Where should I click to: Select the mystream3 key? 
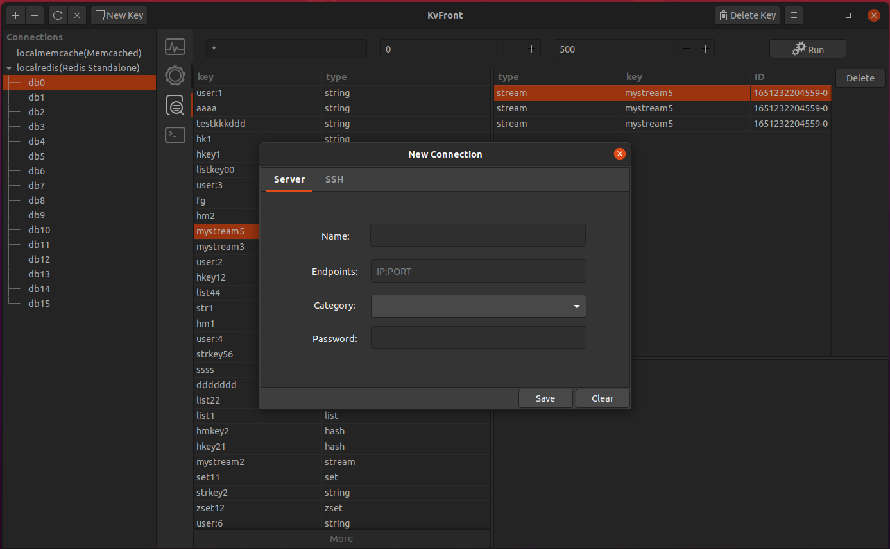coord(227,247)
